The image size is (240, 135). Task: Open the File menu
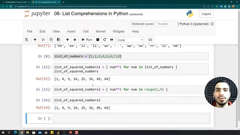coord(30,31)
